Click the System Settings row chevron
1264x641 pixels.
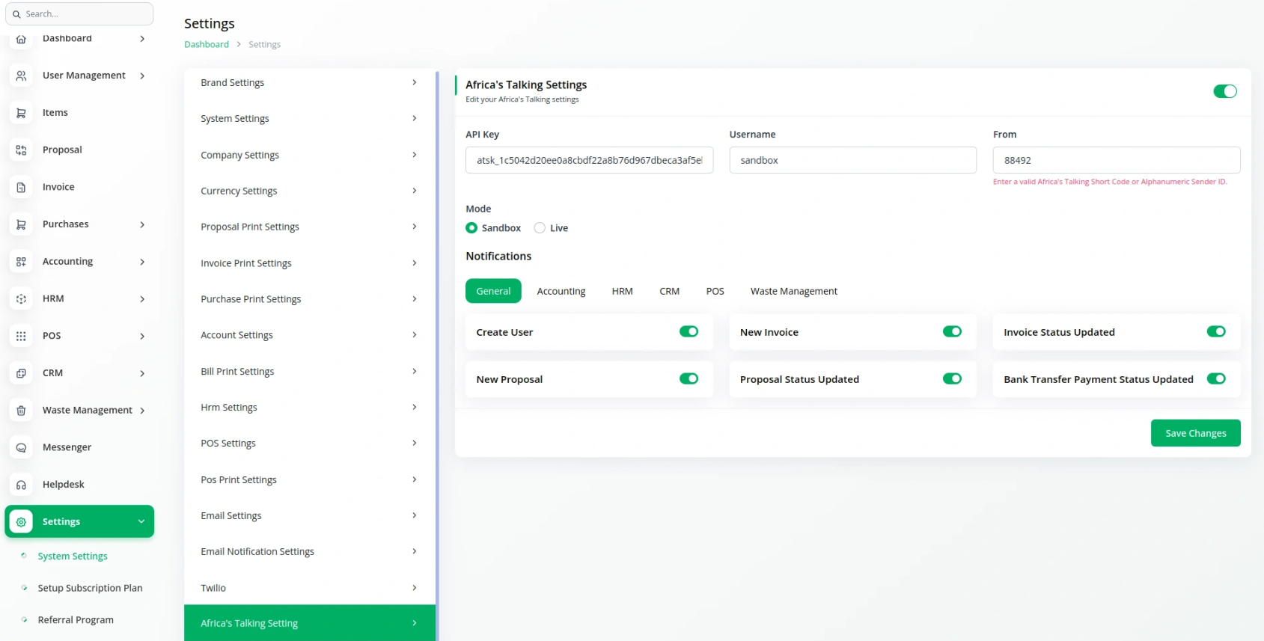pos(414,118)
